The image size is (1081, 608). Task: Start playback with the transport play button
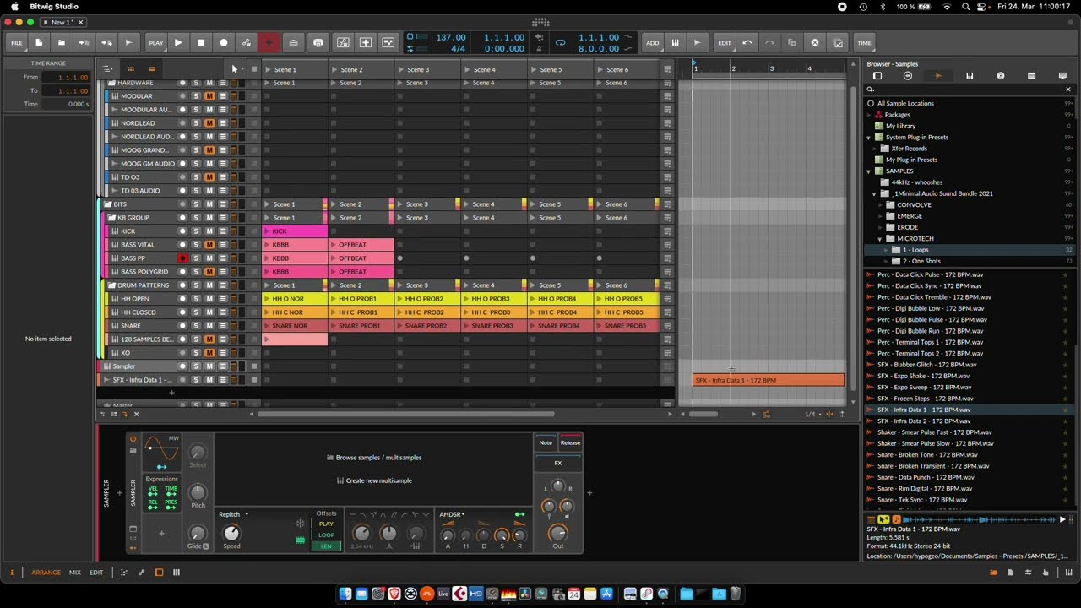[178, 42]
